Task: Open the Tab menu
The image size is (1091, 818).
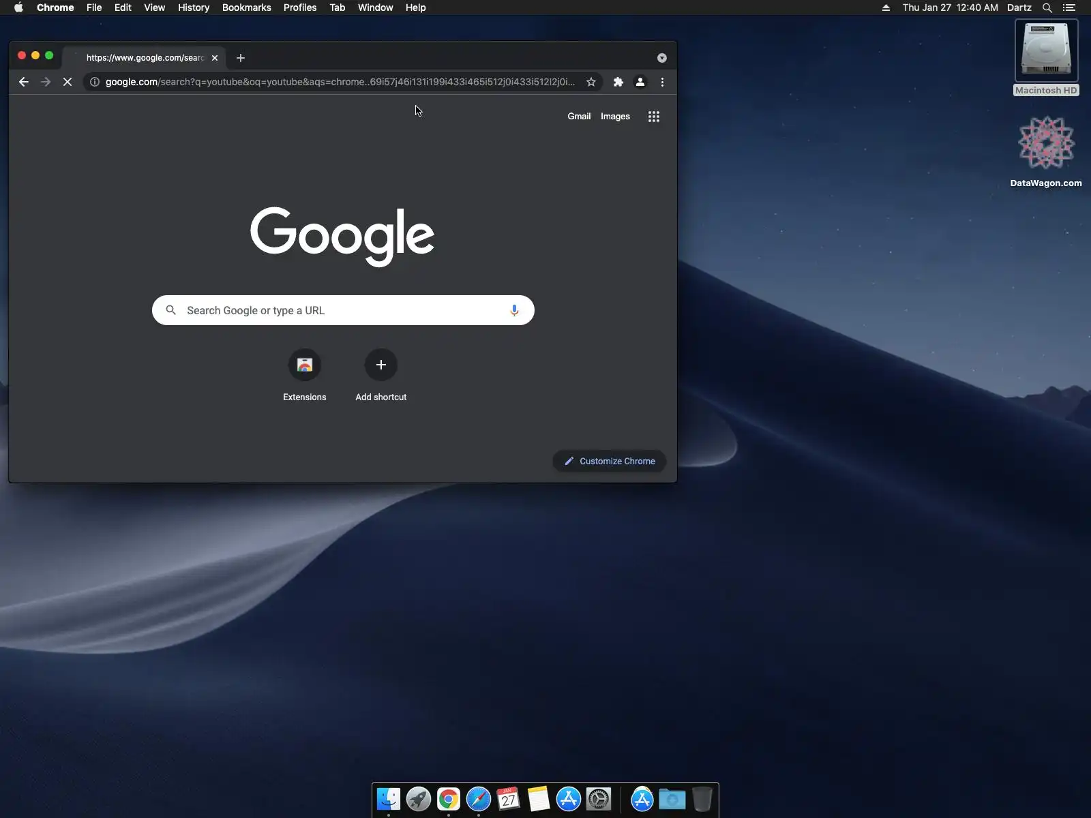Action: (x=338, y=7)
